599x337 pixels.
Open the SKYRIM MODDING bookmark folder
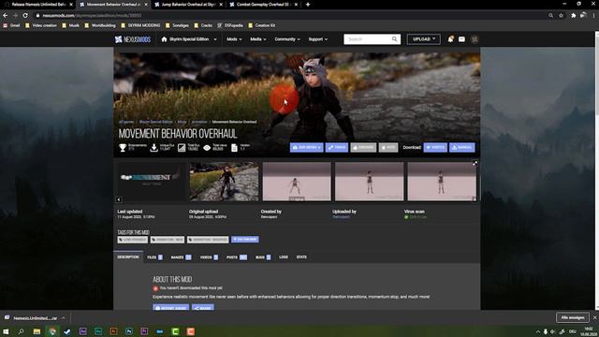pos(140,25)
